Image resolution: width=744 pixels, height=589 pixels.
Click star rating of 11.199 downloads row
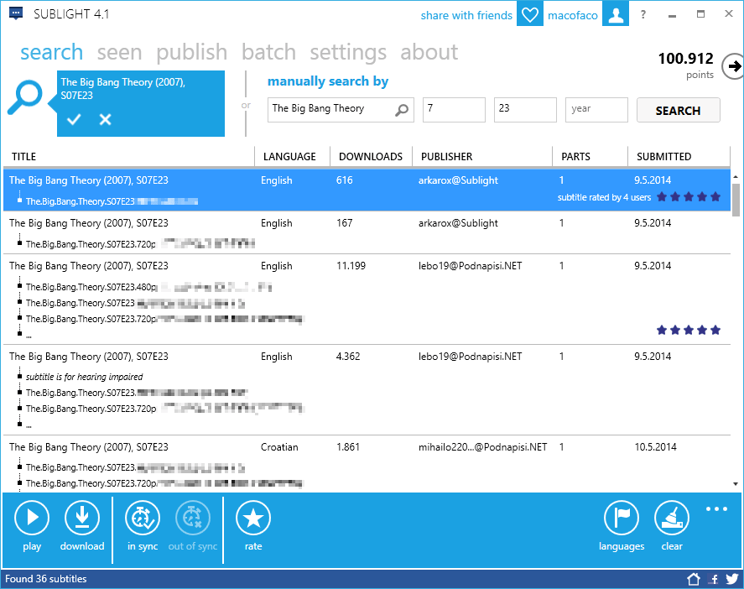pyautogui.click(x=689, y=330)
